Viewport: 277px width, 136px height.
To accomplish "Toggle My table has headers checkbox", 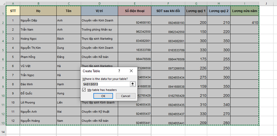I will [x=84, y=90].
